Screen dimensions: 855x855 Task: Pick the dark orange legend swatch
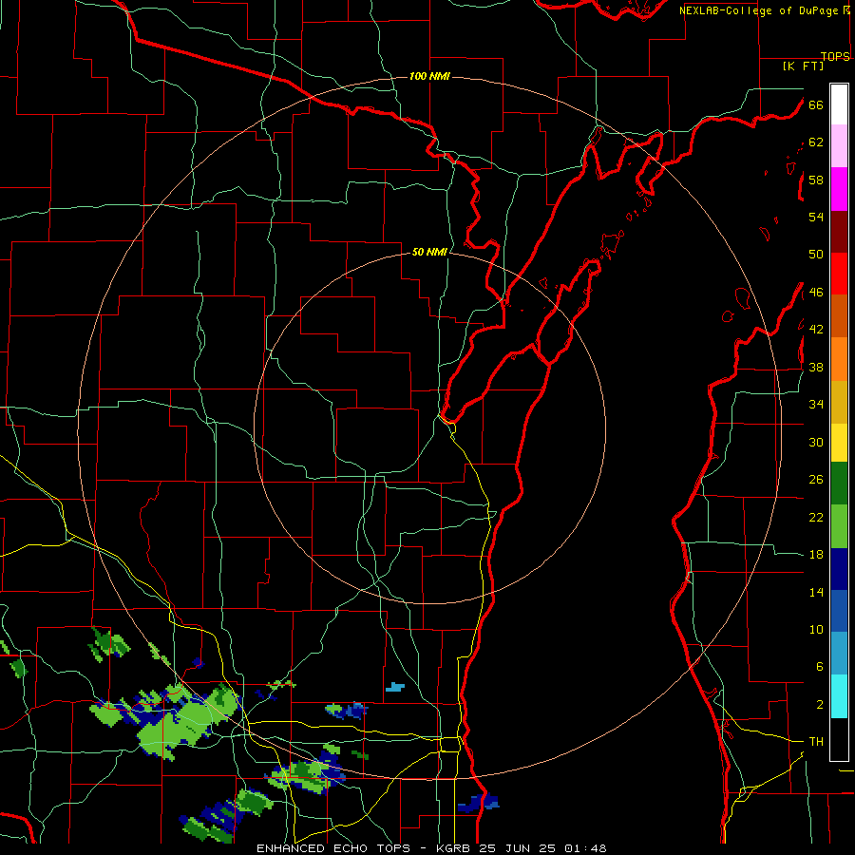[x=839, y=315]
